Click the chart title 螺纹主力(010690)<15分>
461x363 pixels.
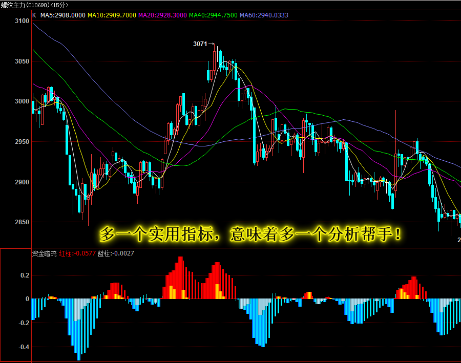[x=34, y=5]
